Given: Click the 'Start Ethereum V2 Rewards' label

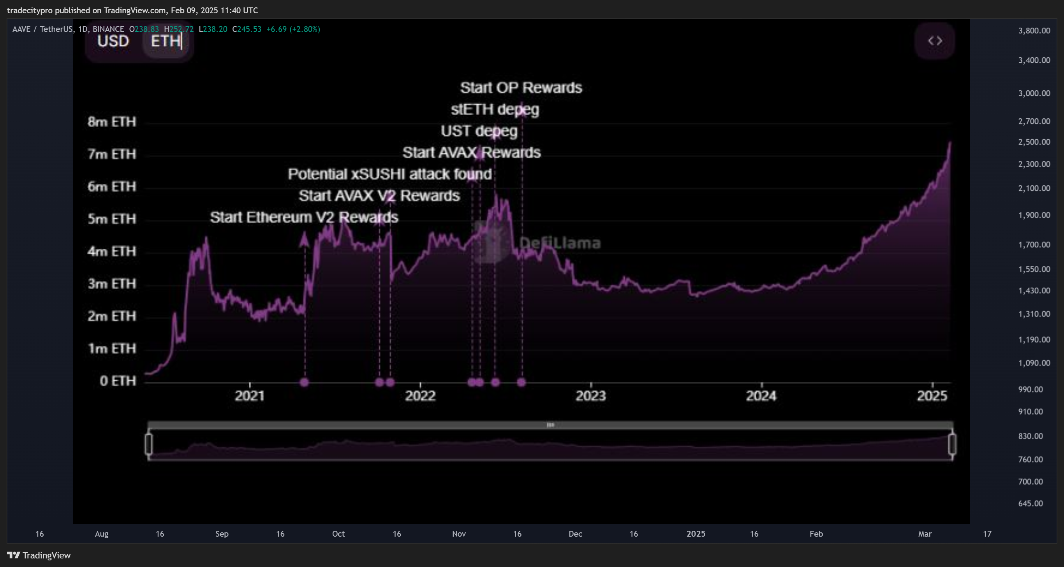Looking at the screenshot, I should pos(304,217).
